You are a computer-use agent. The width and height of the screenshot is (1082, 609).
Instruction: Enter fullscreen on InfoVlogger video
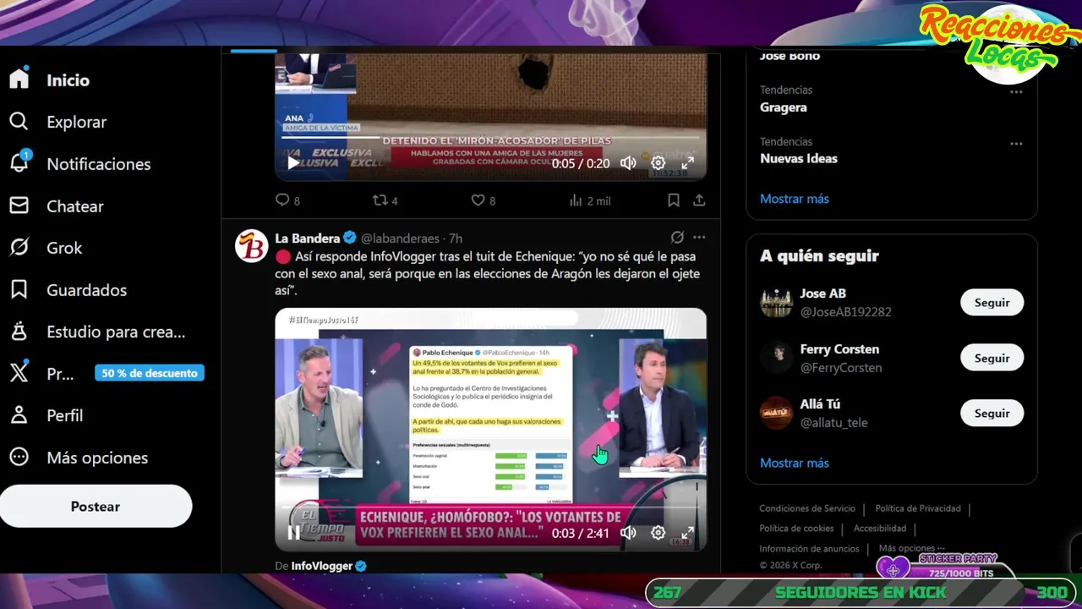click(688, 533)
